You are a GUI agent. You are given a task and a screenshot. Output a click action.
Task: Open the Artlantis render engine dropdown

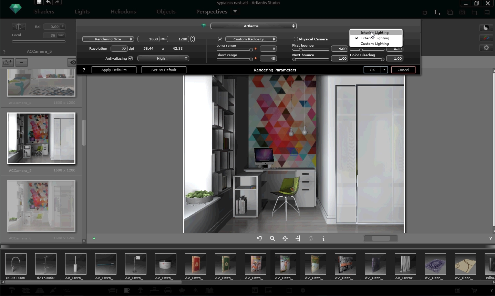point(253,26)
